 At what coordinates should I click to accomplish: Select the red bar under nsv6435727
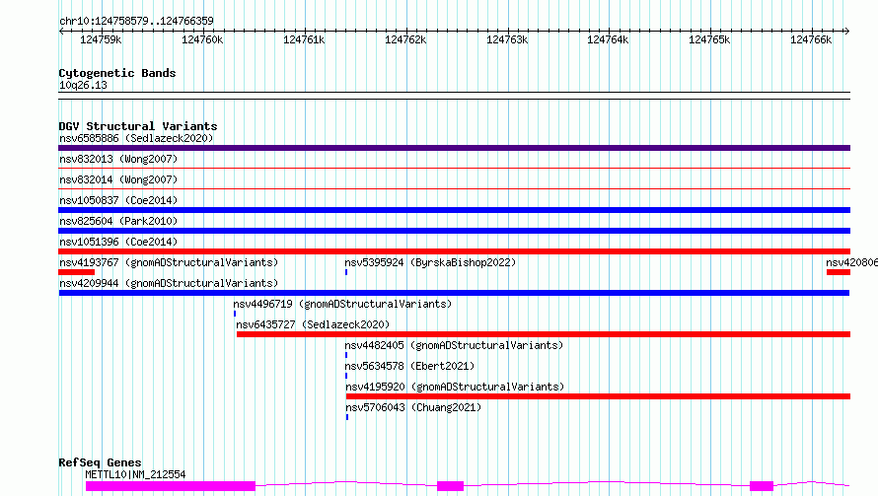544,334
